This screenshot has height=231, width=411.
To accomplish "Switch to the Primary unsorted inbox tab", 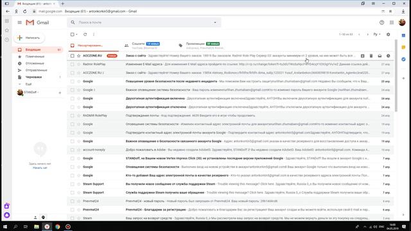I will [93, 46].
